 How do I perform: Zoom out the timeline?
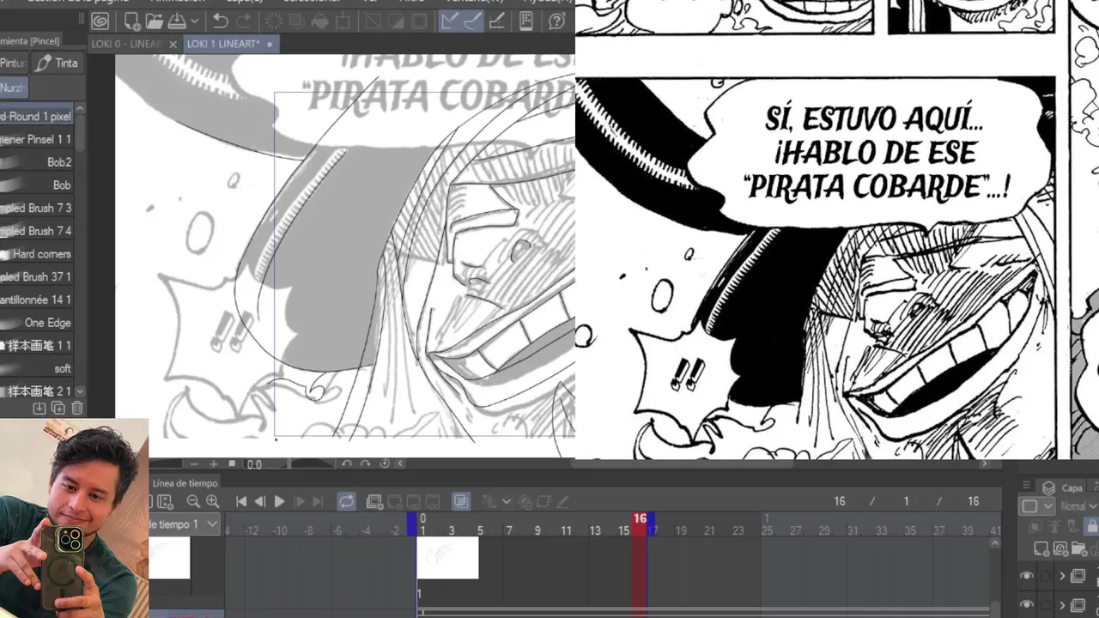[193, 502]
